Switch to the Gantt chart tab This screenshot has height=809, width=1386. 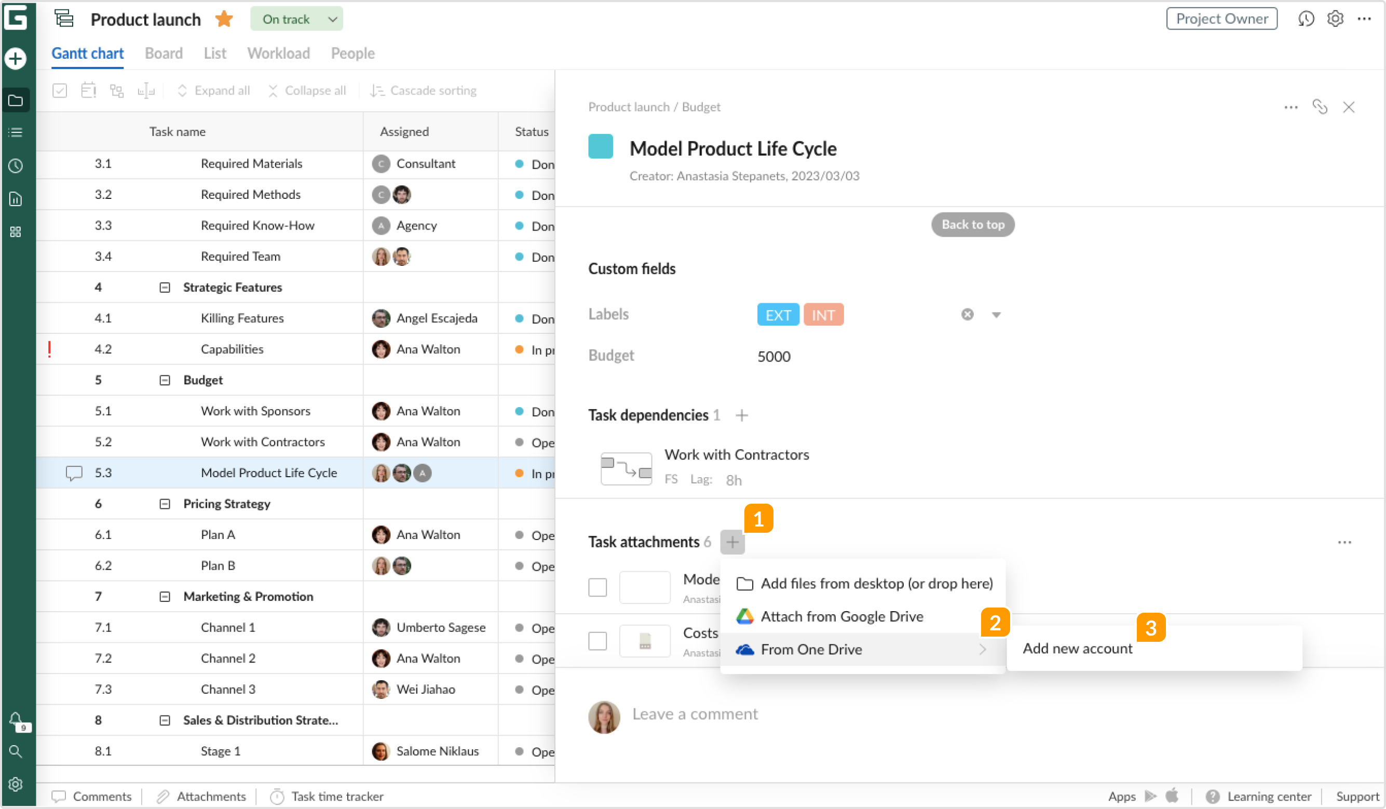click(x=87, y=53)
